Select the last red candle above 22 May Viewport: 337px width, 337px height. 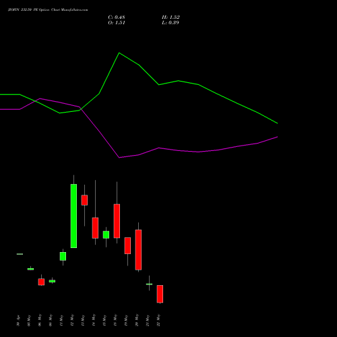[160, 294]
